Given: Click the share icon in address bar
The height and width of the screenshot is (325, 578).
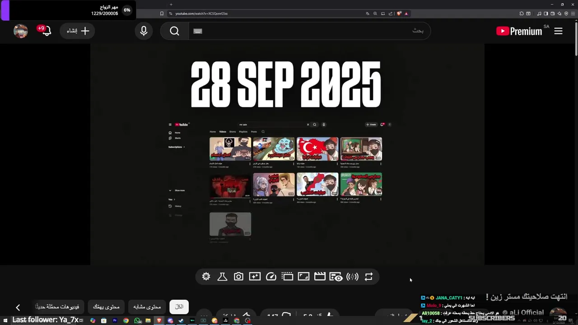Looking at the screenshot, I should [x=391, y=14].
